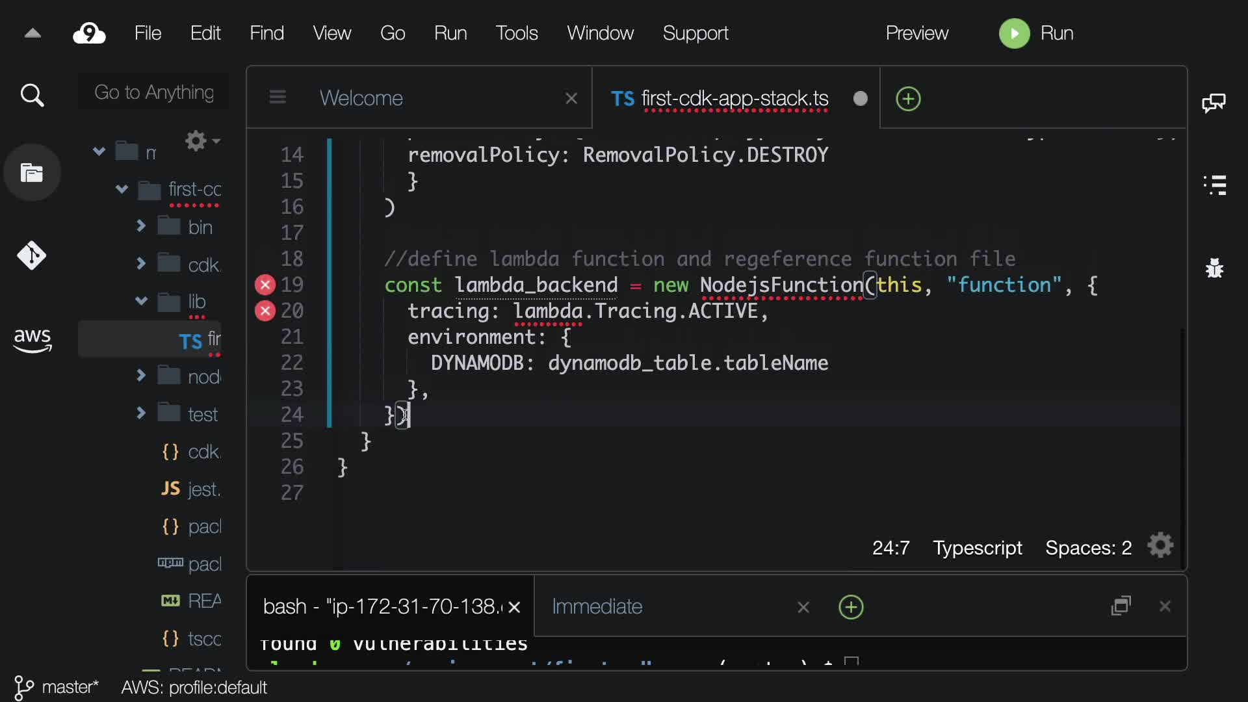
Task: Open the Source Control git icon
Action: point(32,255)
